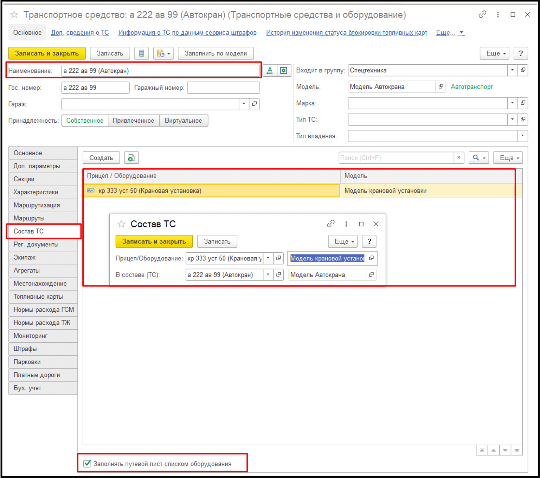Click the green A icon beside Наименование
Viewport: 540px width, 478px height.
coord(270,71)
